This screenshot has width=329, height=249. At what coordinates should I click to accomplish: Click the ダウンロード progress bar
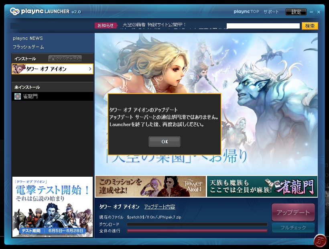197,224
